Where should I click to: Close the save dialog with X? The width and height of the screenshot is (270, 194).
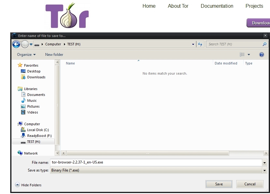tap(265, 35)
